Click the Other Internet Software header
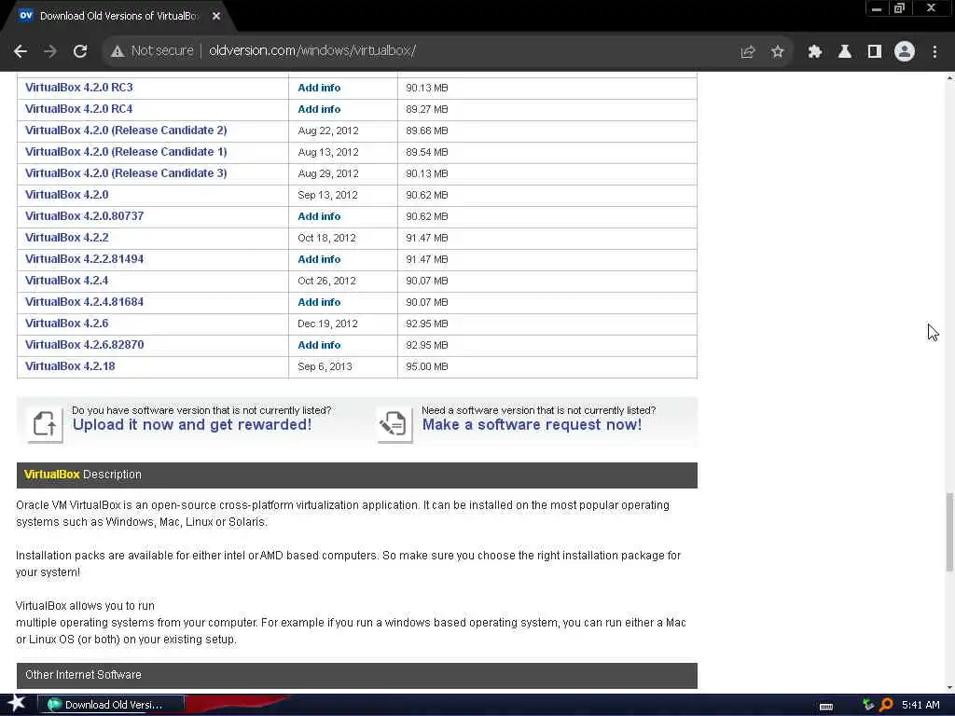 tap(357, 675)
